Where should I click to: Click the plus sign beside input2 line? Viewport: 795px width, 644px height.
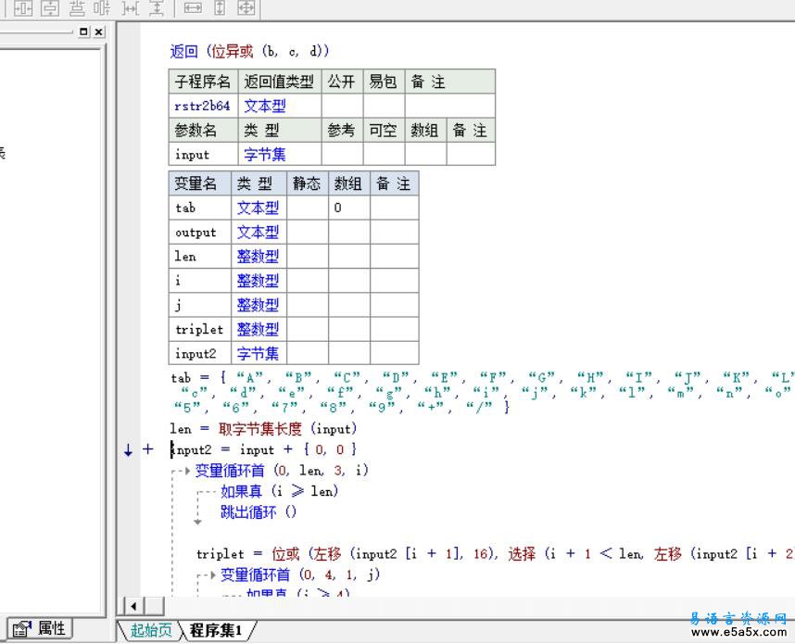pyautogui.click(x=147, y=448)
